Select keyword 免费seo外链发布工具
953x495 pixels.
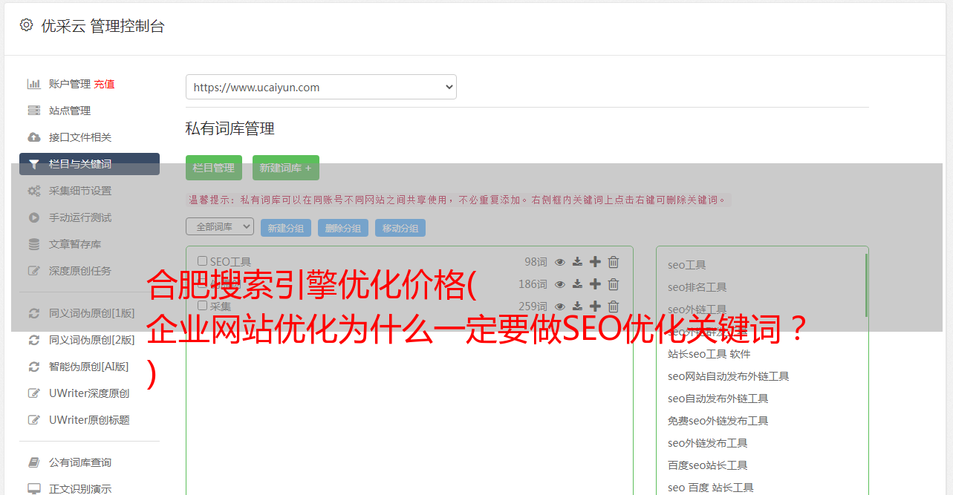click(718, 421)
